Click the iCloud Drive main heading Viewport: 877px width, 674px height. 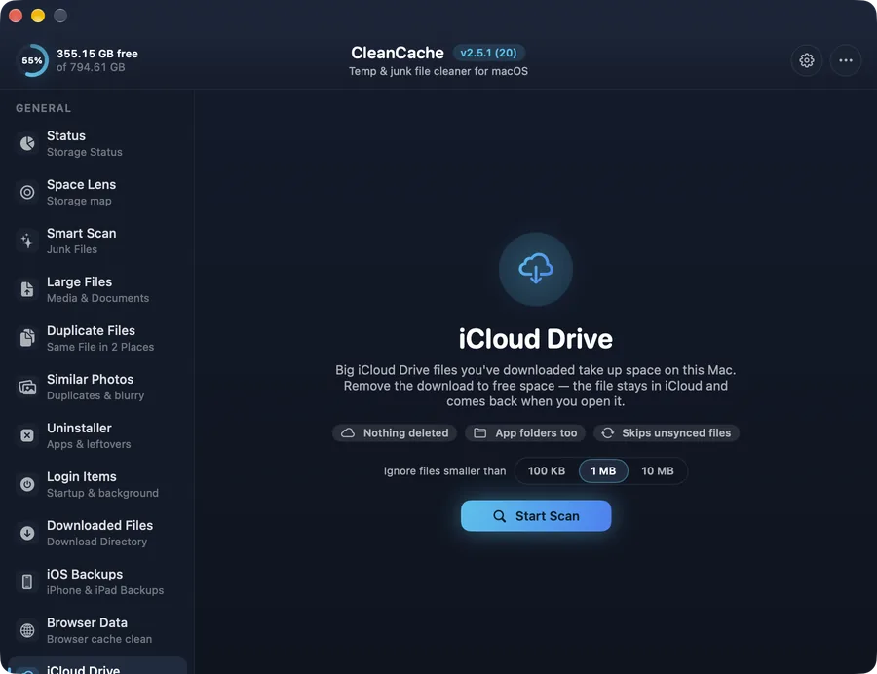[535, 339]
